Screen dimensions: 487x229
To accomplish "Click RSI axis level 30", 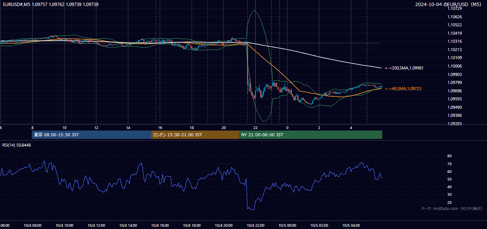I will (449, 194).
